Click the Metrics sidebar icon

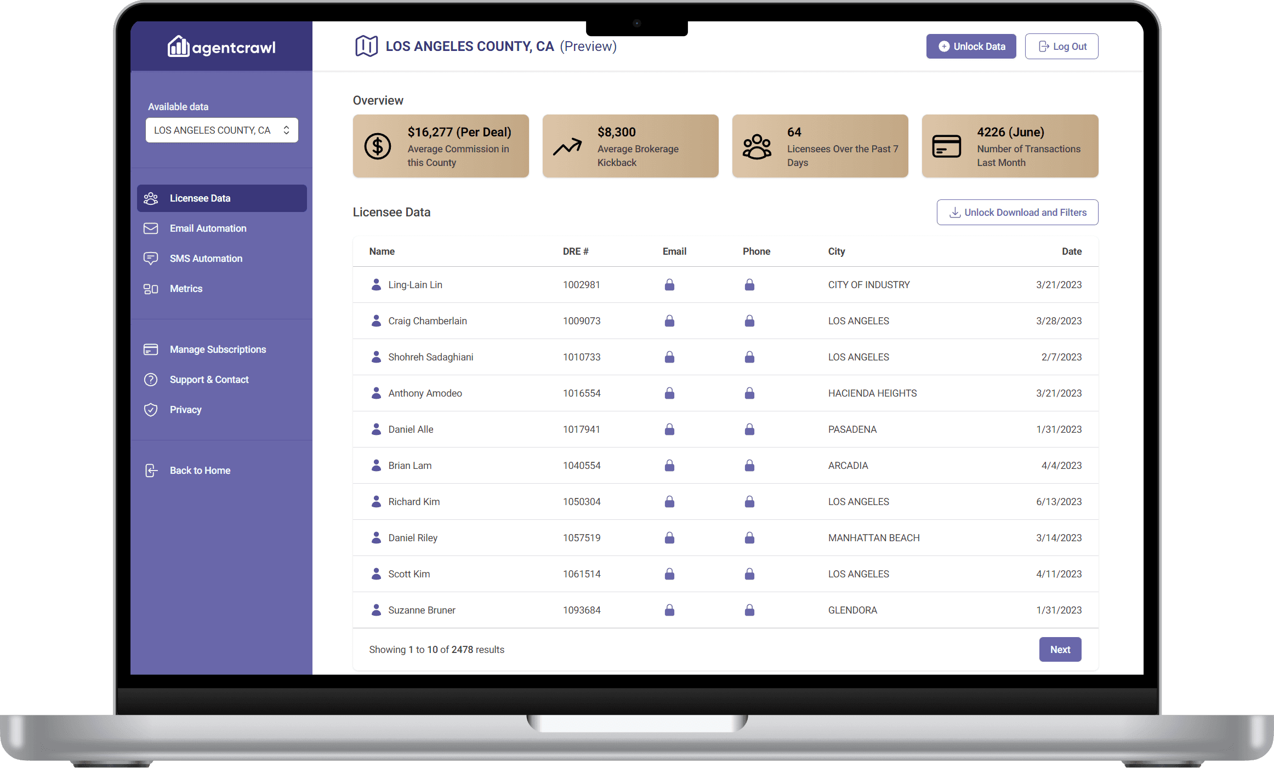[x=152, y=288]
